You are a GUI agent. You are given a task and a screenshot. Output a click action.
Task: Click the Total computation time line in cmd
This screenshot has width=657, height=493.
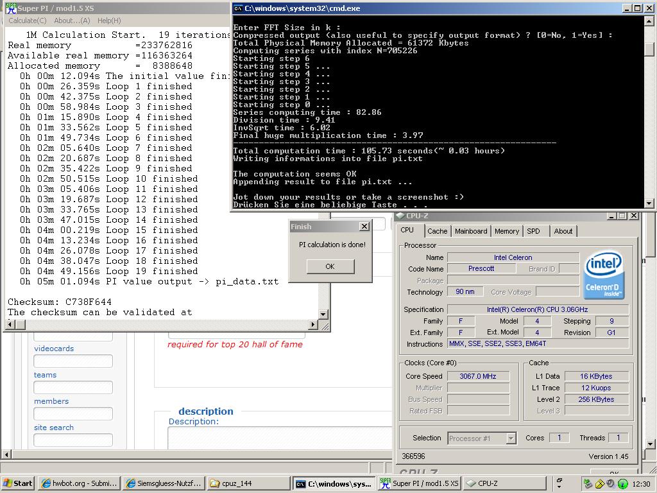[369, 151]
